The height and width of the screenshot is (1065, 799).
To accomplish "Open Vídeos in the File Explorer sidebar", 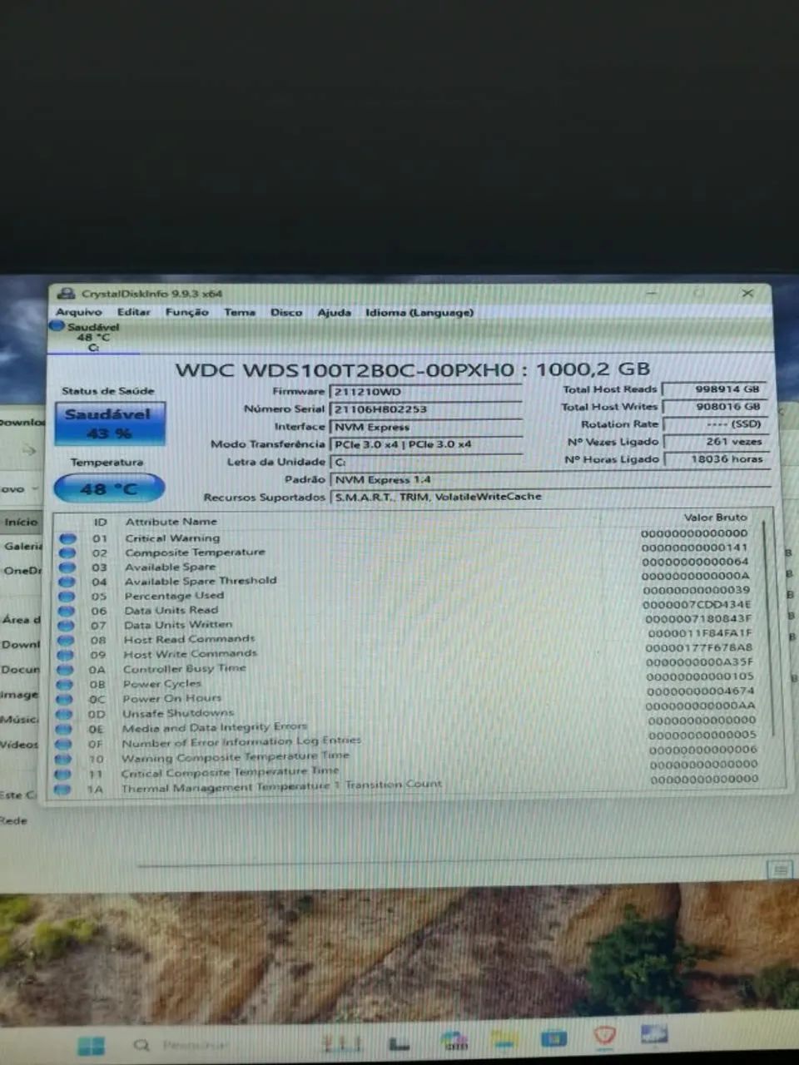I will [19, 745].
